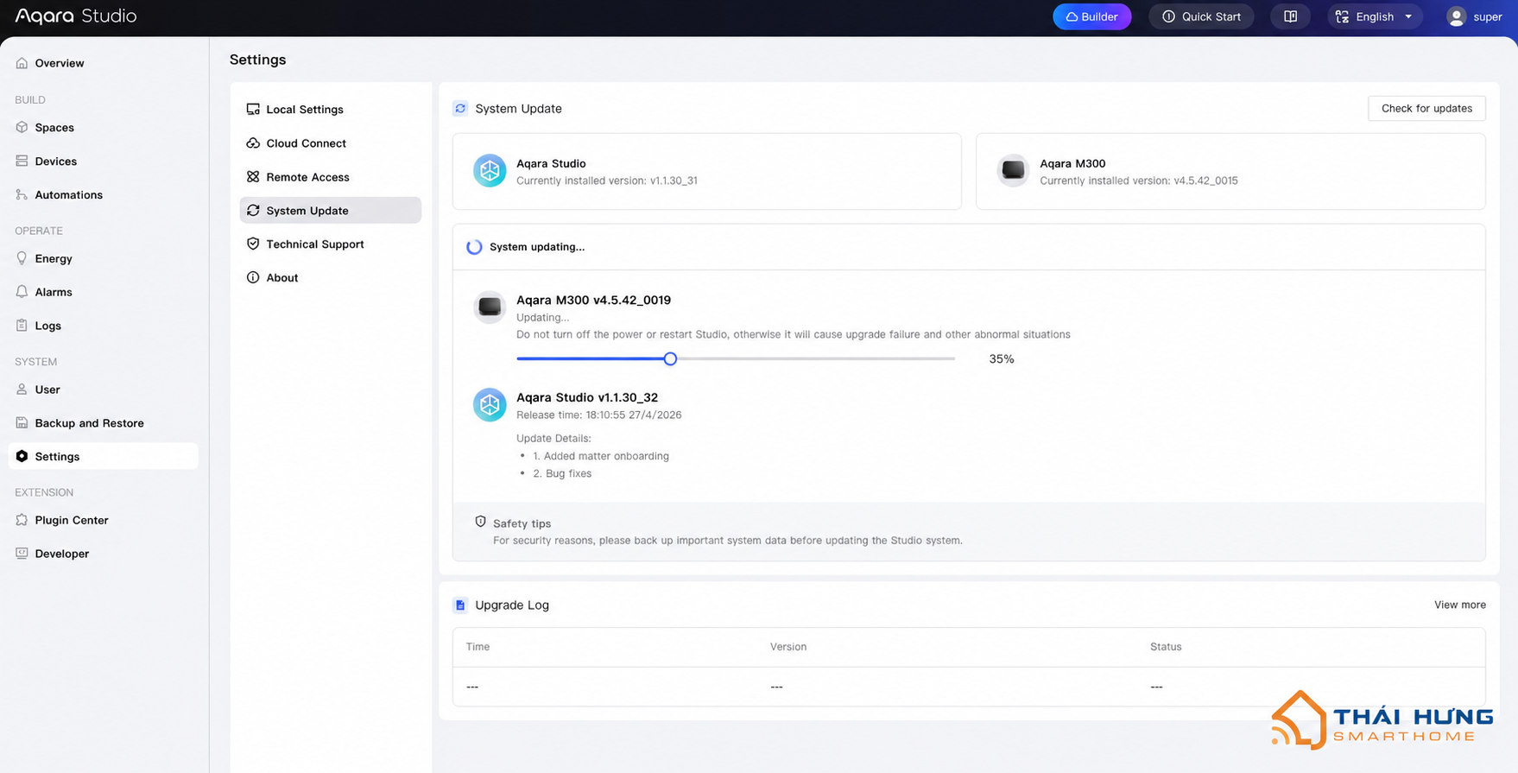Image resolution: width=1518 pixels, height=773 pixels.
Task: Click the user avatar icon
Action: [1456, 16]
